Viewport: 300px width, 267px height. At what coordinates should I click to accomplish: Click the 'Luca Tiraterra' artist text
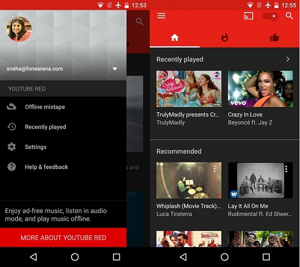point(174,214)
